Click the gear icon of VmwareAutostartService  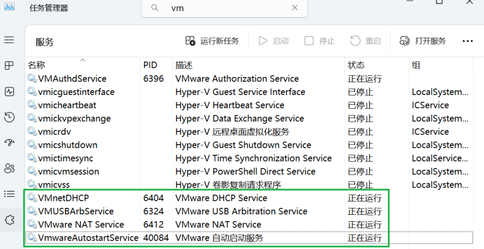(x=32, y=237)
